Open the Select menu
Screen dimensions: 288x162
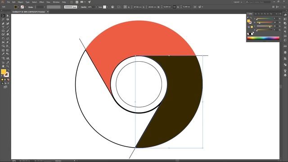tap(34, 2)
